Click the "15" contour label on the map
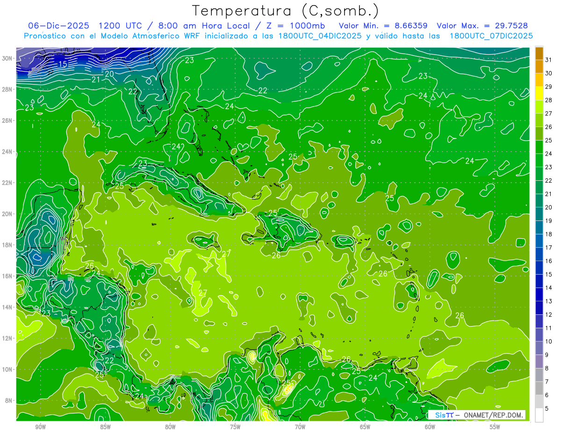Screen dimensions: 561x433 pyautogui.click(x=63, y=64)
